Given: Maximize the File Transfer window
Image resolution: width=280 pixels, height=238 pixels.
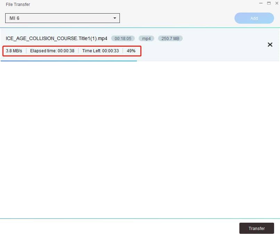Looking at the screenshot, I should (269, 3).
